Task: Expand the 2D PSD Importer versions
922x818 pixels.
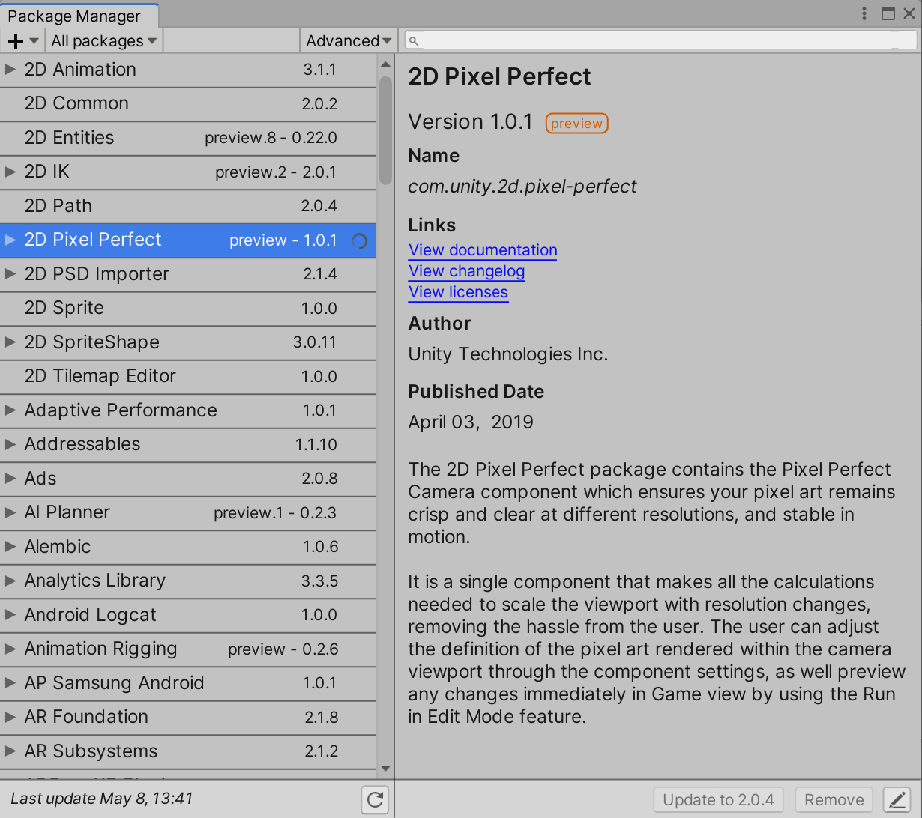Action: coord(10,274)
